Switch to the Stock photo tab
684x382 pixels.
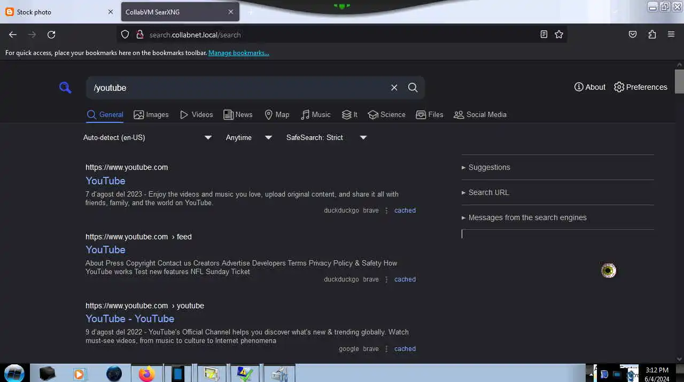click(x=59, y=12)
